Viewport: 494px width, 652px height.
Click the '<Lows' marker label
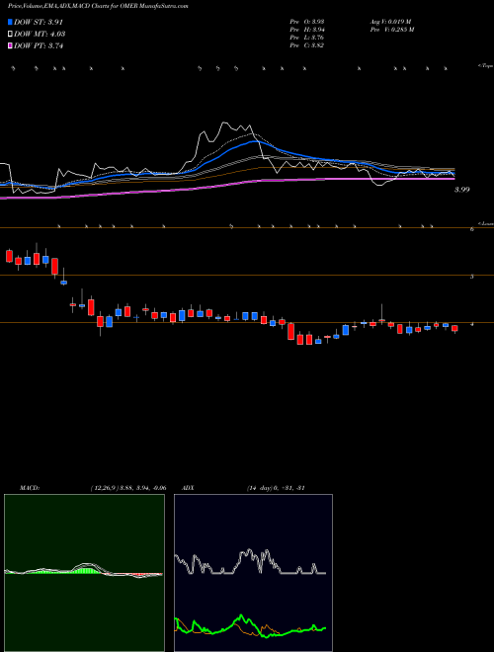[x=486, y=223]
